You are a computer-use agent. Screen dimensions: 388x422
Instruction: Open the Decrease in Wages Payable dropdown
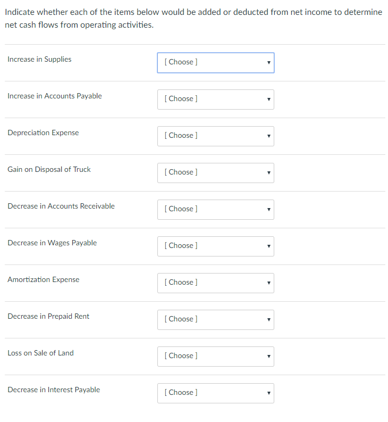[215, 246]
